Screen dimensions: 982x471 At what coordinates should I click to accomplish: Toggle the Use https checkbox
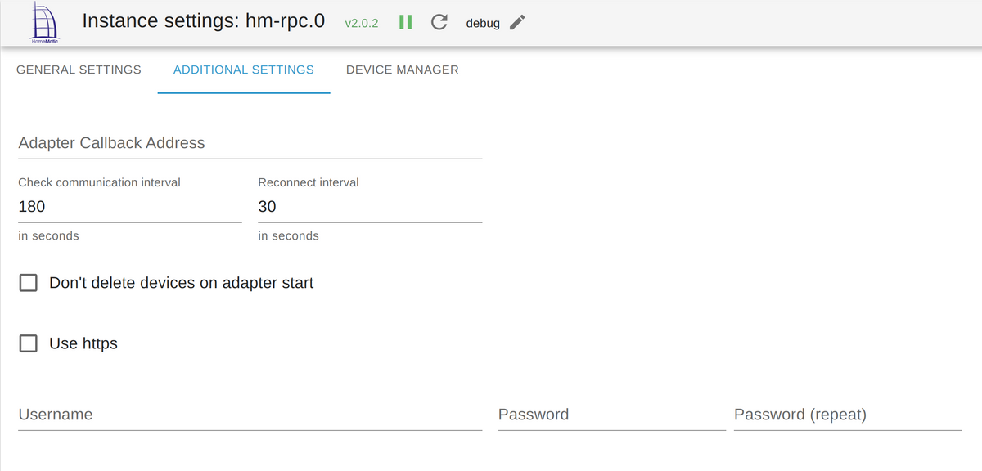(x=29, y=343)
